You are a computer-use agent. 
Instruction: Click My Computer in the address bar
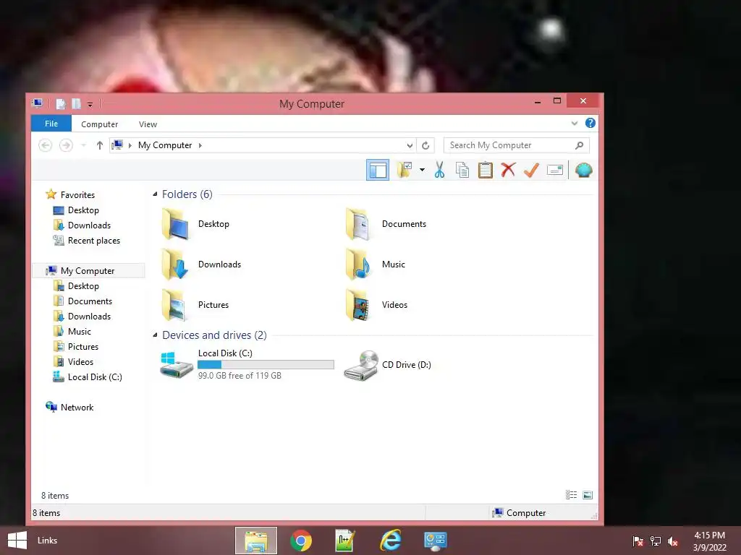click(x=165, y=145)
